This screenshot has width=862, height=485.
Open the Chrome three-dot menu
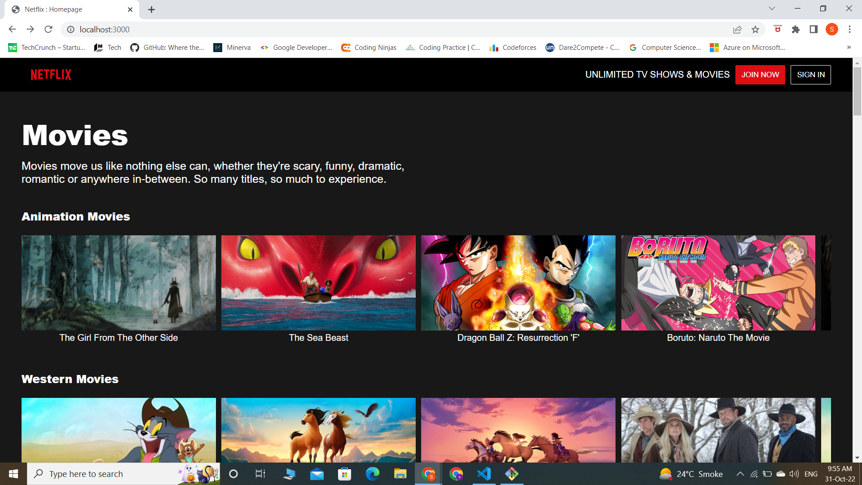[x=849, y=29]
